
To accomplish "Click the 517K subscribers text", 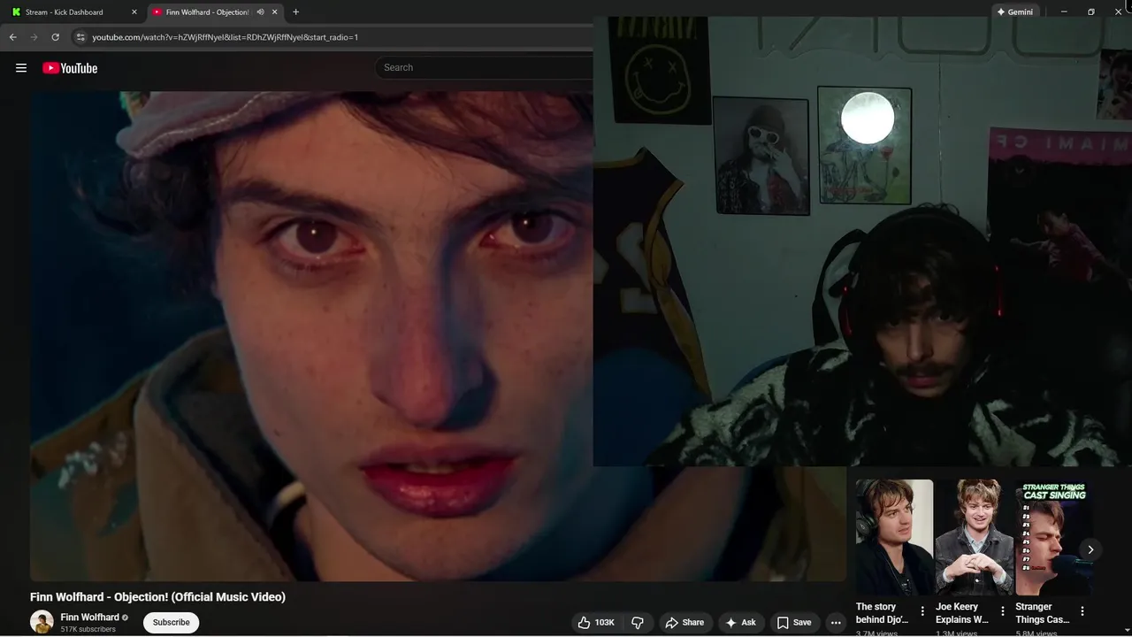I will [88, 629].
